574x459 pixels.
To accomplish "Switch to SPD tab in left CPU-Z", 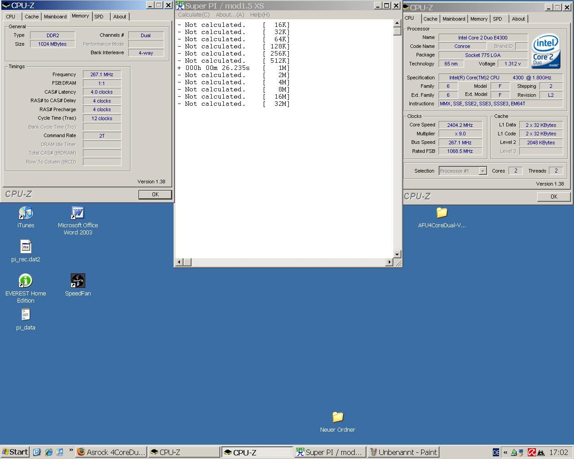I will point(99,17).
